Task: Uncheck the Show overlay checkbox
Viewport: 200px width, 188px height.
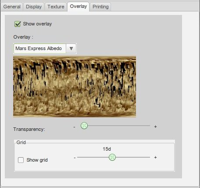Action: tap(18, 24)
